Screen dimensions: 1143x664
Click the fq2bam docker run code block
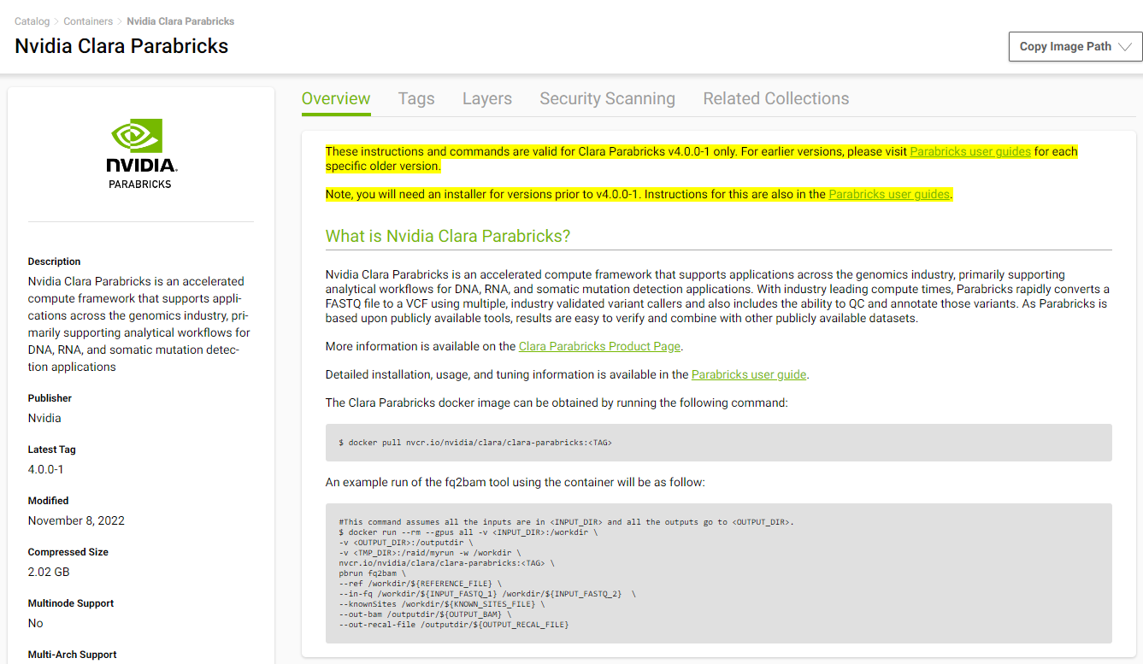(718, 573)
